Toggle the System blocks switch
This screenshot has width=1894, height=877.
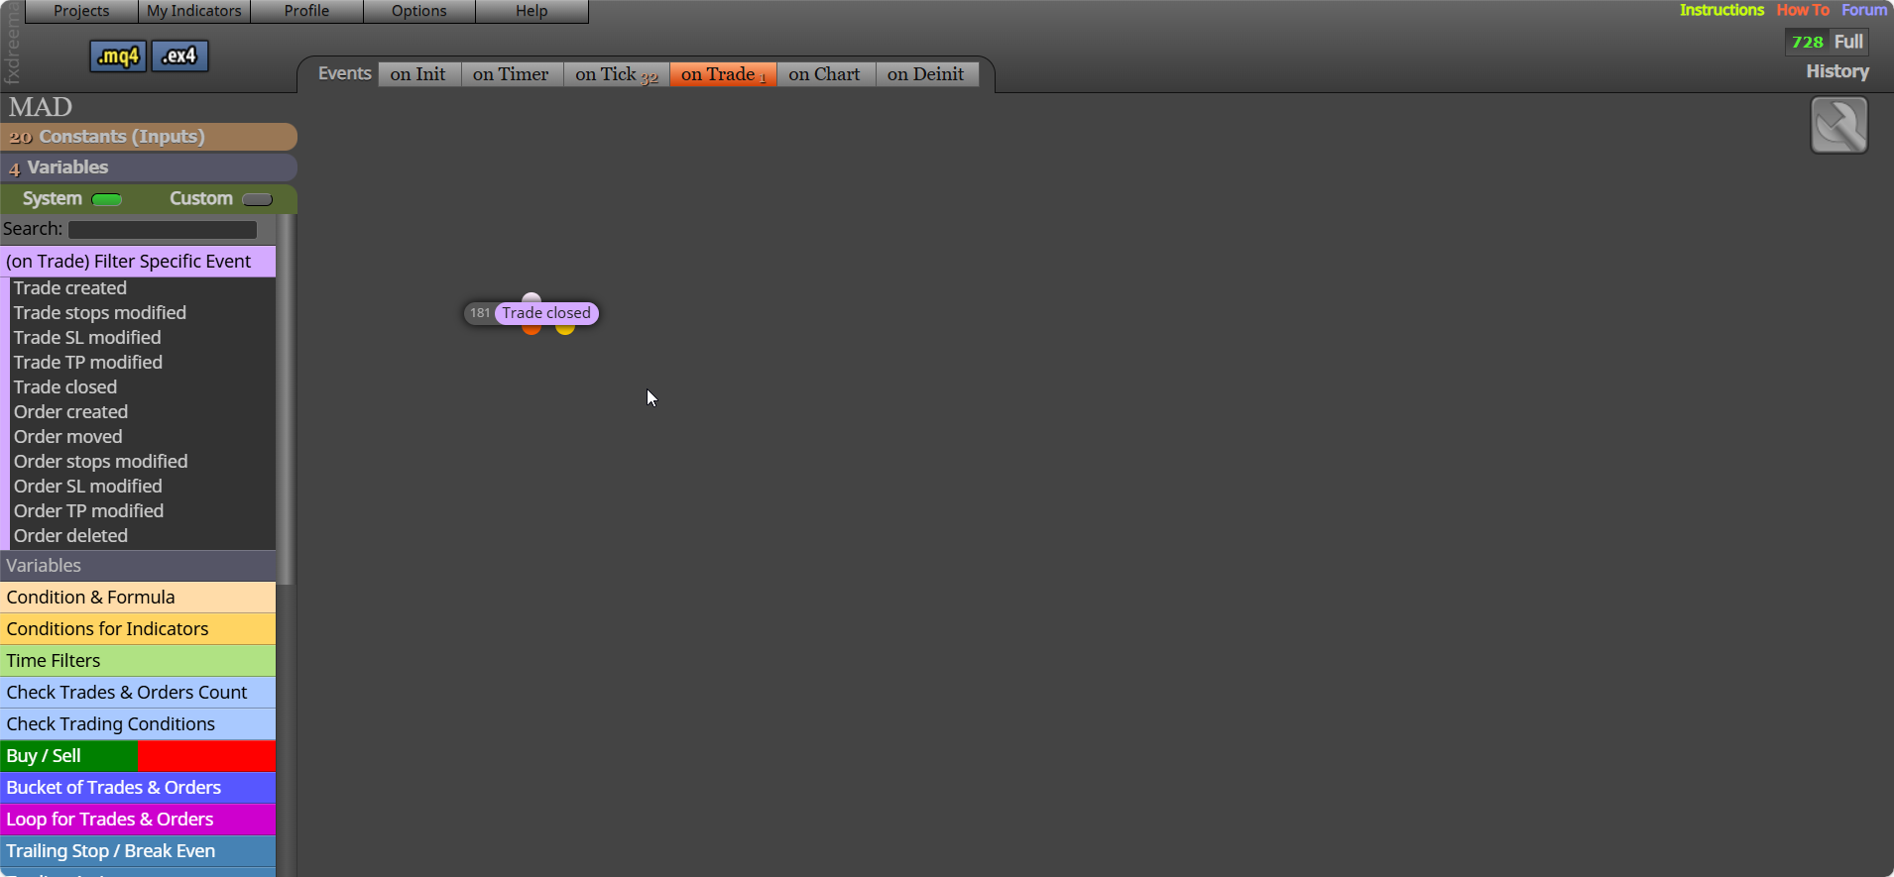[x=106, y=199]
